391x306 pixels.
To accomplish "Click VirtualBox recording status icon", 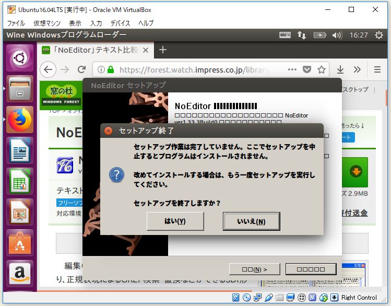I will point(302,297).
